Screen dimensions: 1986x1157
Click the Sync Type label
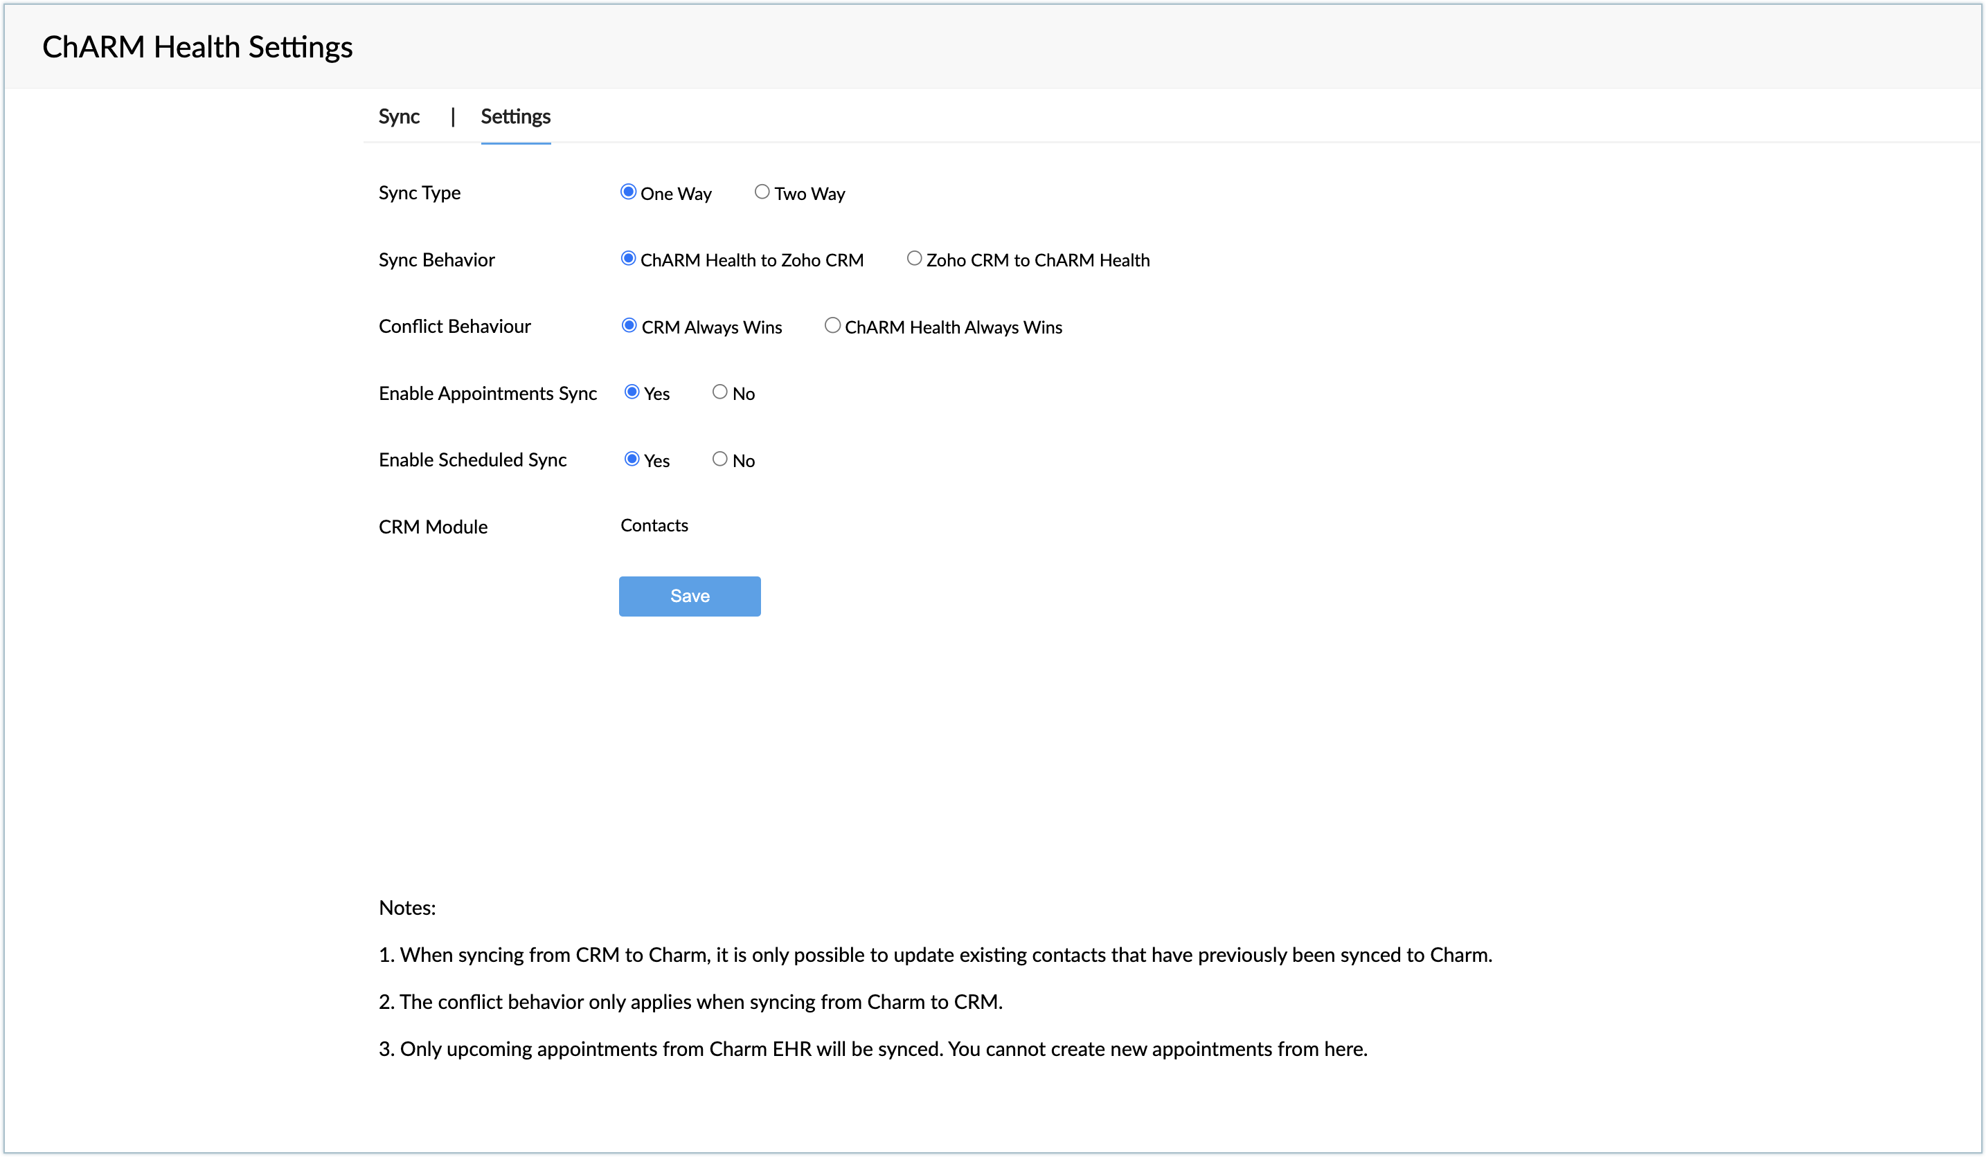click(419, 193)
